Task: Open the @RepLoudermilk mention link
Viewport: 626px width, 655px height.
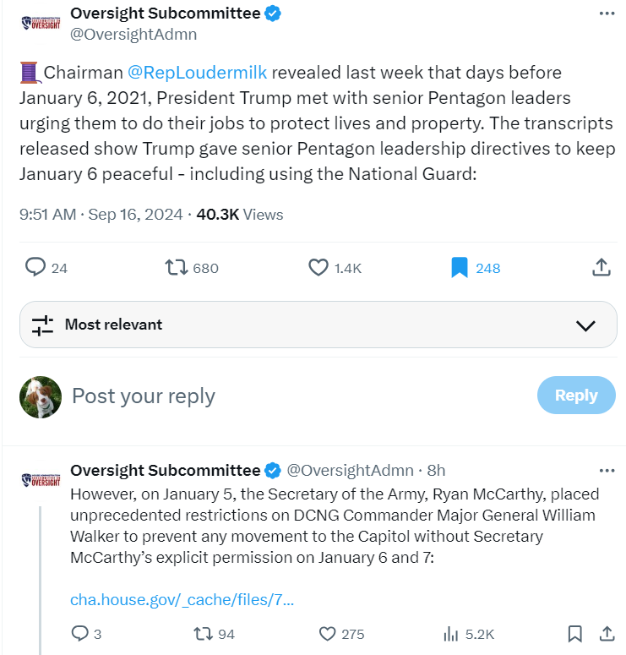Action: coord(197,73)
